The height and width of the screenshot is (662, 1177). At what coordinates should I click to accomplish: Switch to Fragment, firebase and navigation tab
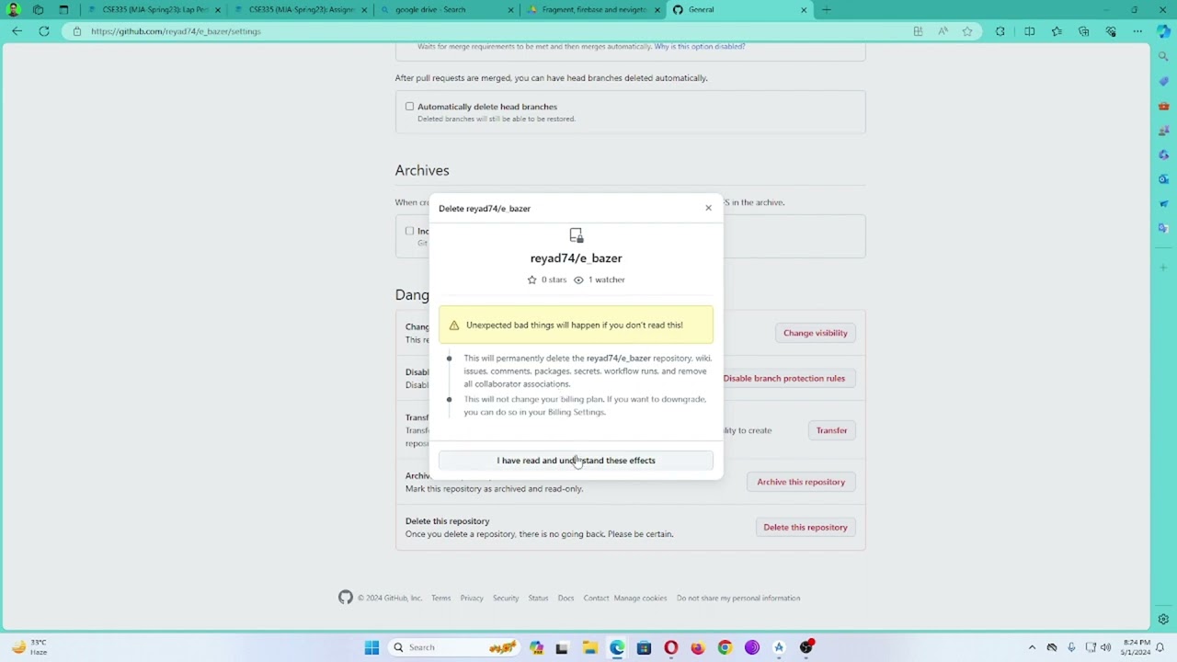[x=594, y=9]
